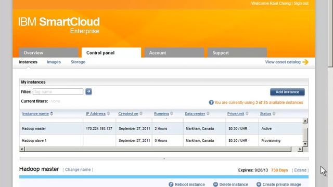Click the IP Address column header
The width and height of the screenshot is (333, 187).
pyautogui.click(x=96, y=114)
